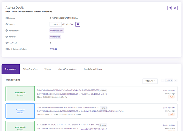183x131 pixels.
Task: Click the Tokens info icon
Action: coord(7,24)
